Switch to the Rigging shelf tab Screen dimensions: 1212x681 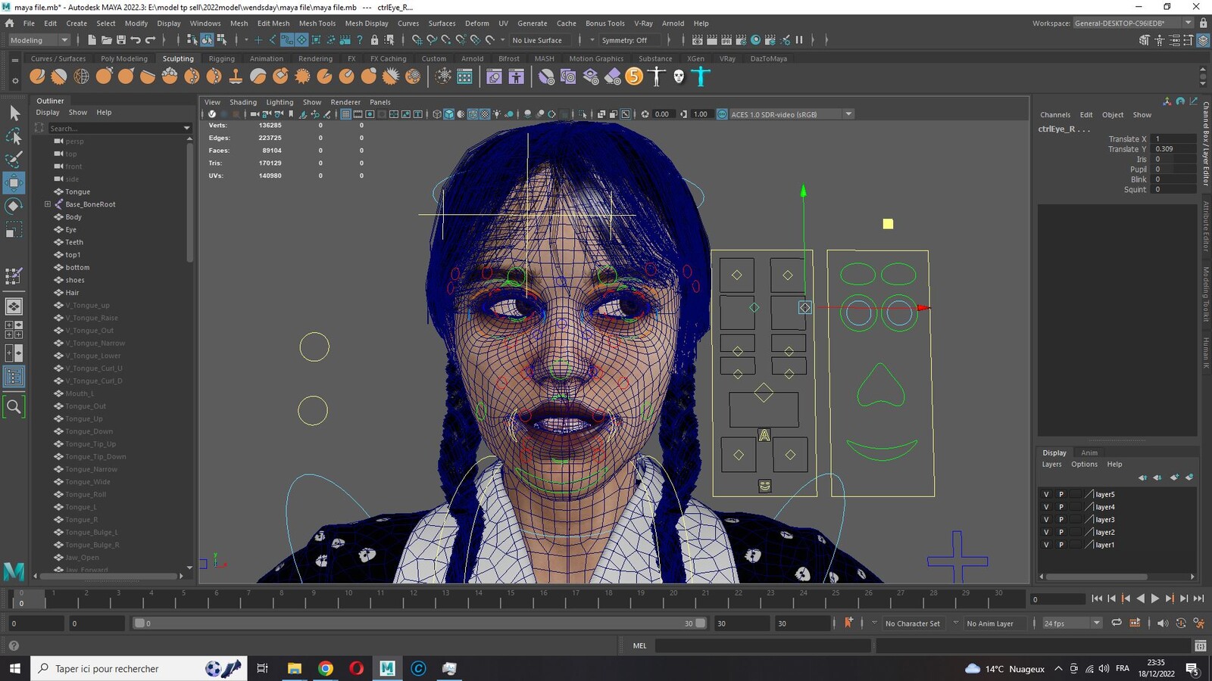click(221, 58)
